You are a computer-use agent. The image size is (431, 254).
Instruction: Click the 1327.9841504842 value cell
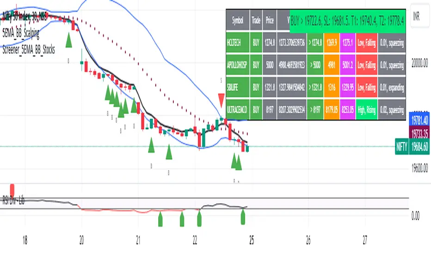(x=292, y=87)
